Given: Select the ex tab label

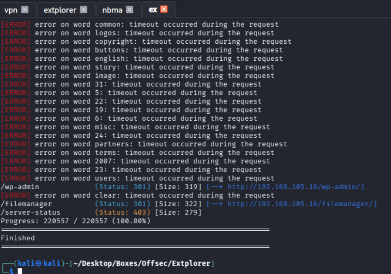Looking at the screenshot, I should click(153, 10).
